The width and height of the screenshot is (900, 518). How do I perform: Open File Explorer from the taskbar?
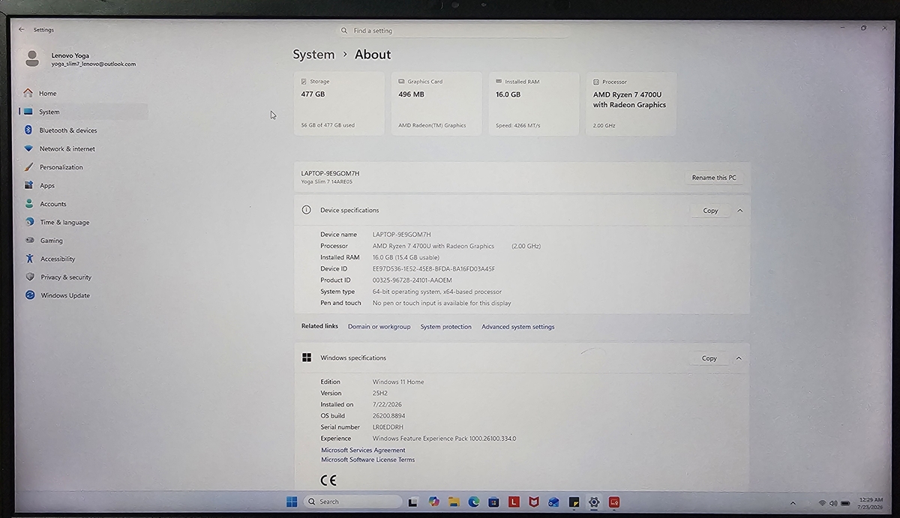point(454,502)
